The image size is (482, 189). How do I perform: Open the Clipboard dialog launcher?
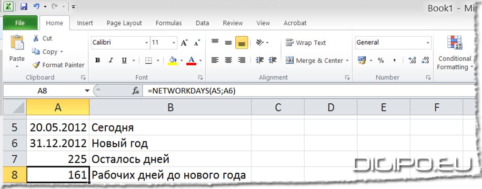[x=83, y=78]
